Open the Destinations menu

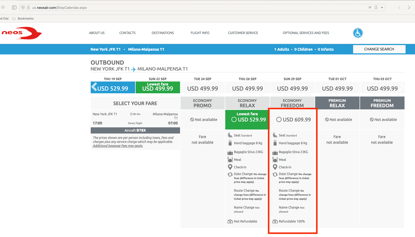tap(163, 33)
